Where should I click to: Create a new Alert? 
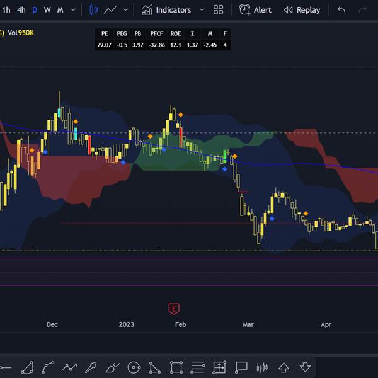[x=255, y=10]
